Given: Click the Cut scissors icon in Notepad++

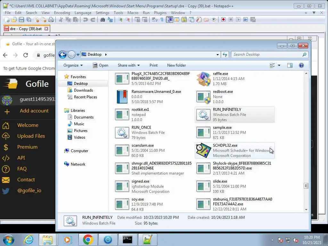Looking at the screenshot, I should click(61, 20).
